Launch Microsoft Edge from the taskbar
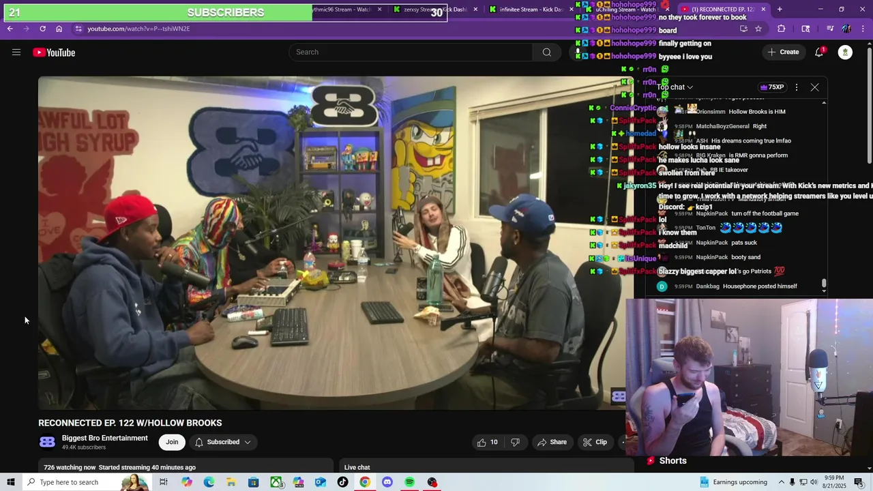The width and height of the screenshot is (873, 491). [x=209, y=482]
